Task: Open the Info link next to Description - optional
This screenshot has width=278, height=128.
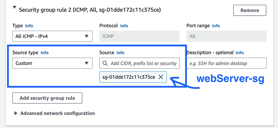Action: pyautogui.click(x=240, y=53)
